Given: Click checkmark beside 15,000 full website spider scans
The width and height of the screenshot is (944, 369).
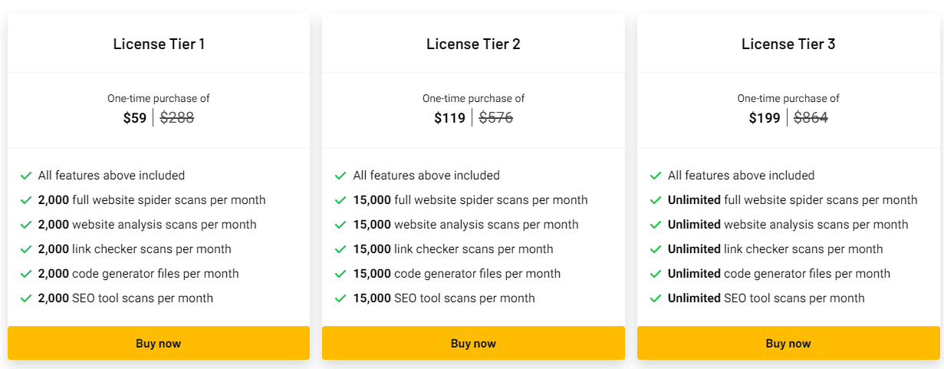Looking at the screenshot, I should [340, 200].
